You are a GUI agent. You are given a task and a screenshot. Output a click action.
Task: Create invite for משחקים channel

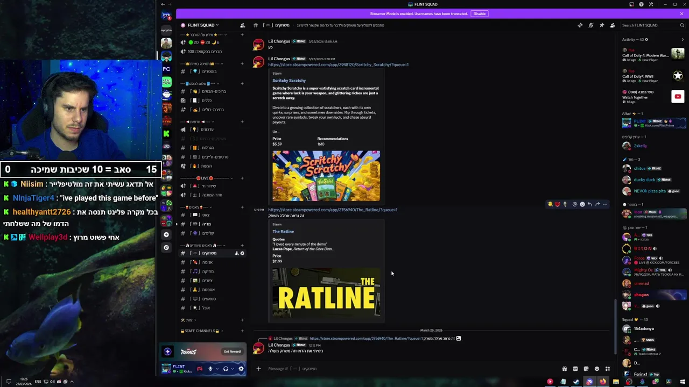click(x=236, y=253)
